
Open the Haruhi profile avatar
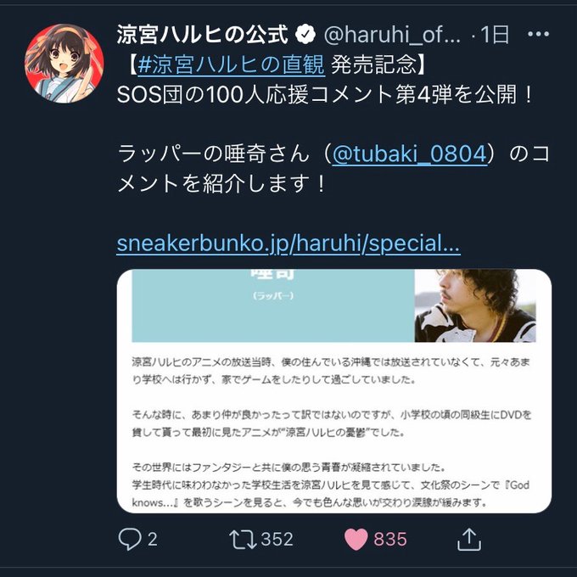(64, 64)
